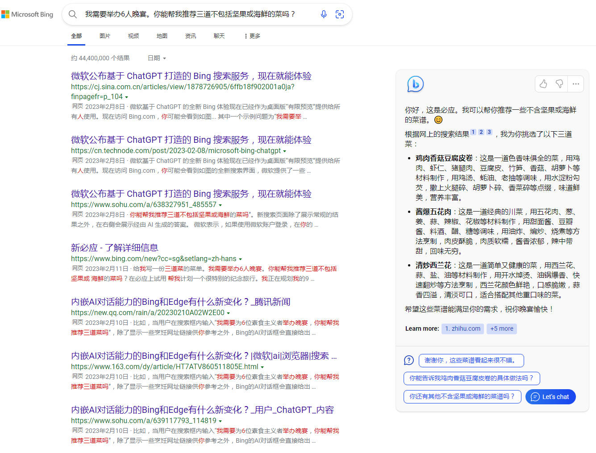Click the Learn more: label
The width and height of the screenshot is (596, 453).
click(x=422, y=328)
